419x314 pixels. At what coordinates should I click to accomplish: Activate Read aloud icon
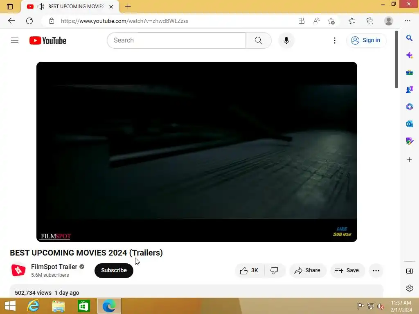[316, 21]
